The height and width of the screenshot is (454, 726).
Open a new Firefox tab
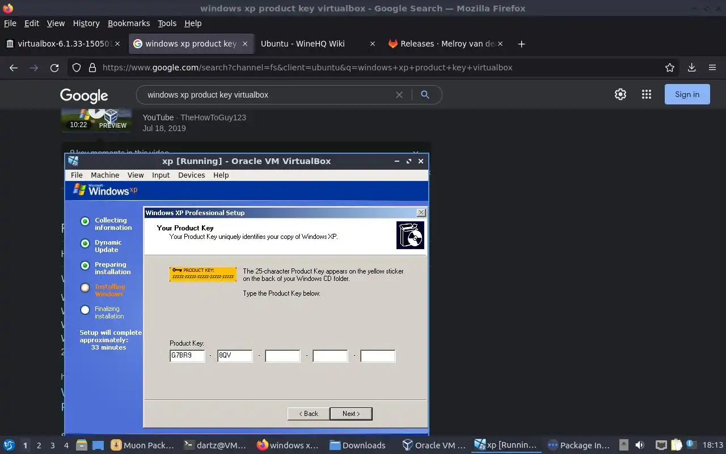[521, 44]
